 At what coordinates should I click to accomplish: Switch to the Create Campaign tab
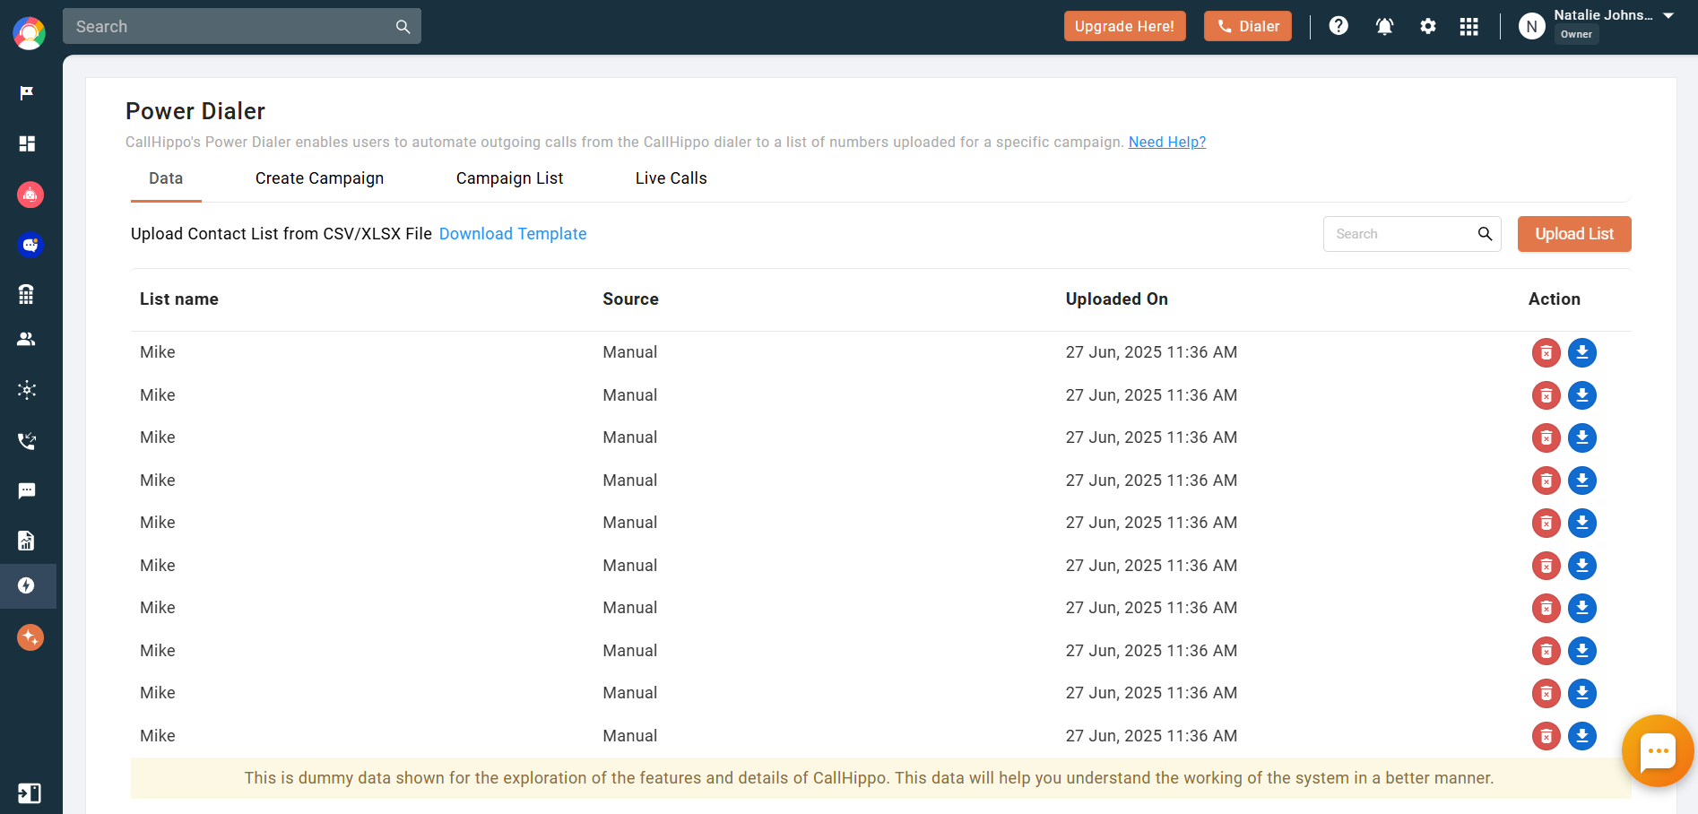click(319, 178)
